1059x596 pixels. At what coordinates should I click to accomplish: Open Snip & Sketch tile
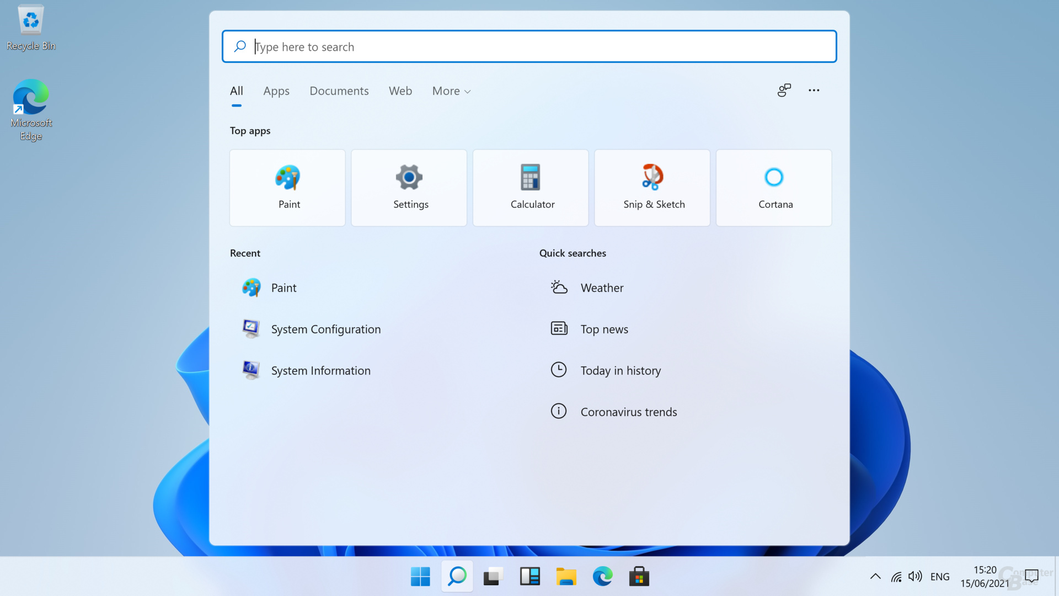tap(652, 188)
